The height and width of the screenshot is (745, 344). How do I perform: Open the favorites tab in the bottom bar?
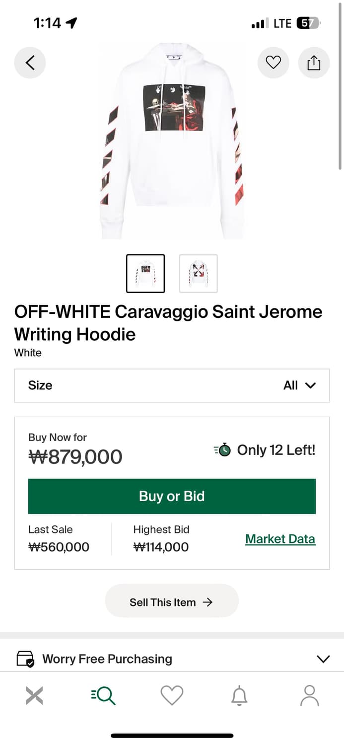point(172,695)
